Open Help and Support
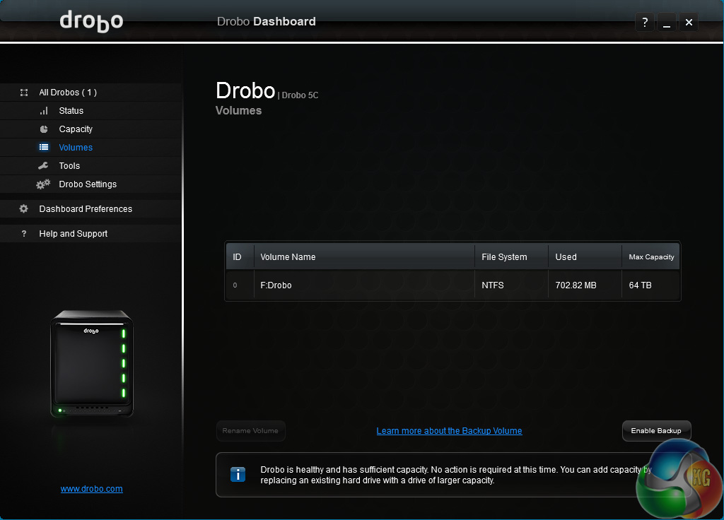The height and width of the screenshot is (520, 724). pyautogui.click(x=91, y=234)
